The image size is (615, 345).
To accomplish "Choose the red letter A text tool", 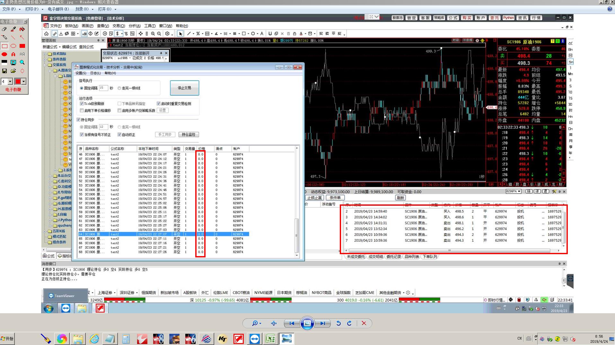I will [x=13, y=54].
